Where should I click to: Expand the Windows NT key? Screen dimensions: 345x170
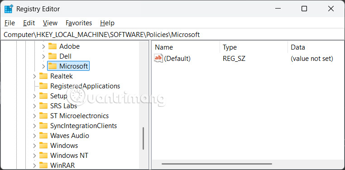[x=34, y=156]
